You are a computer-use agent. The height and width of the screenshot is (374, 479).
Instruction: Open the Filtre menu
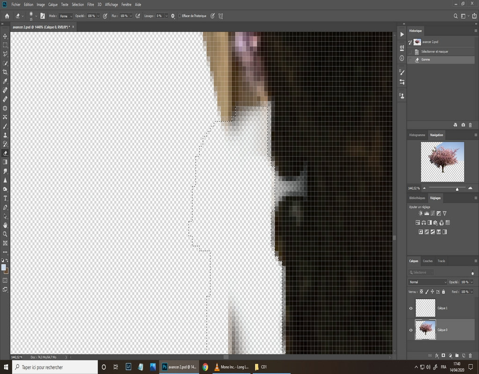[91, 5]
